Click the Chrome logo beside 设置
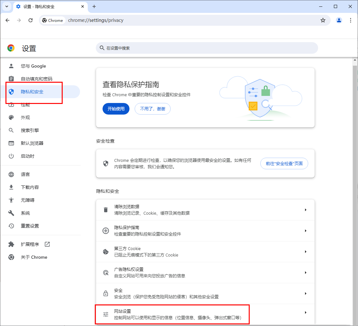The image size is (358, 326). tap(11, 48)
